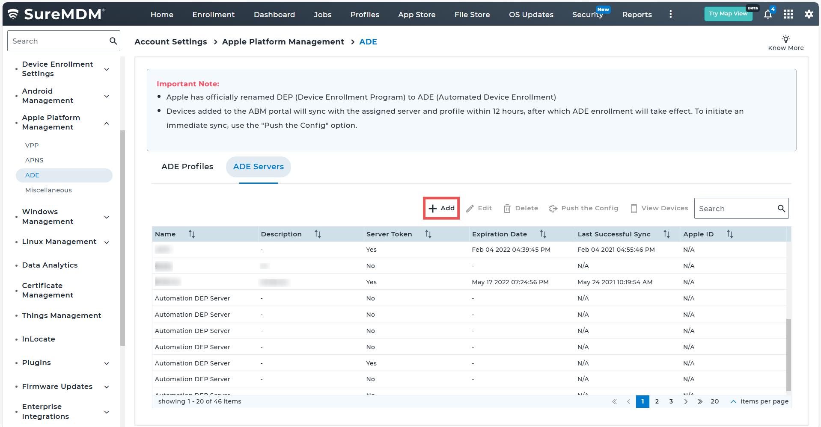Go to page 2 of results
The height and width of the screenshot is (427, 821).
(x=657, y=402)
